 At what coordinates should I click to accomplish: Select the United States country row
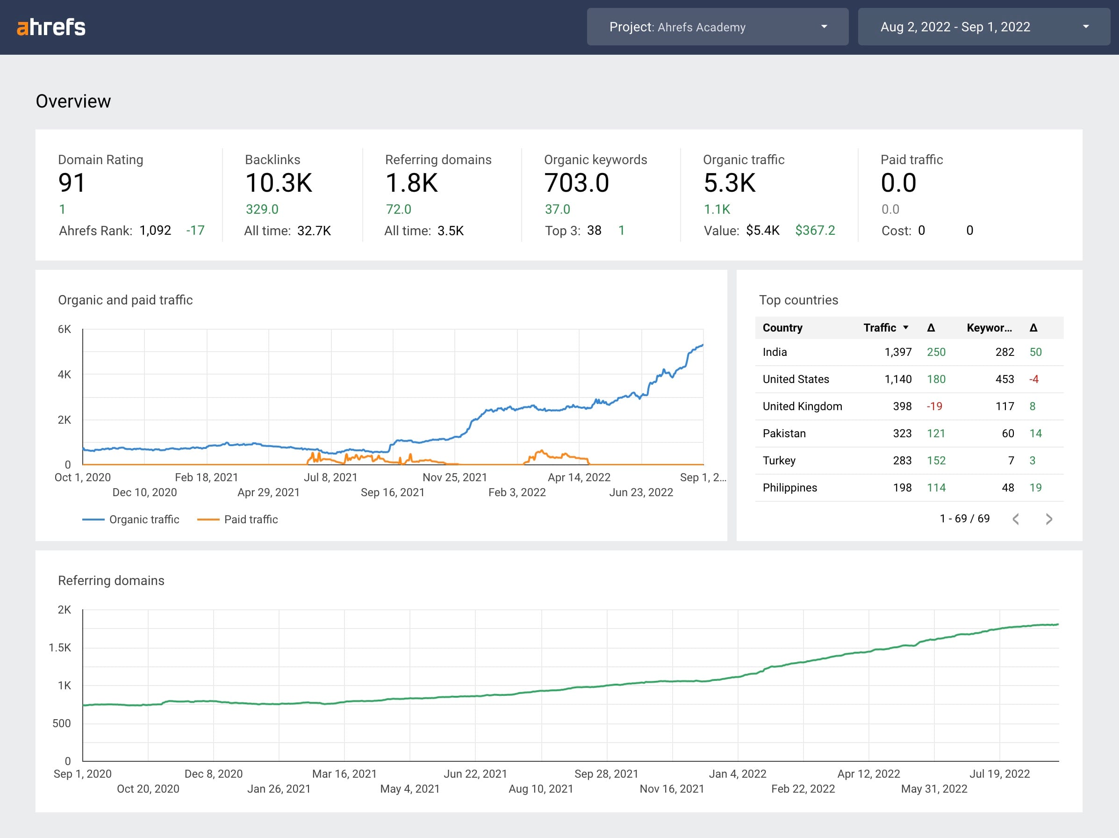(x=795, y=379)
